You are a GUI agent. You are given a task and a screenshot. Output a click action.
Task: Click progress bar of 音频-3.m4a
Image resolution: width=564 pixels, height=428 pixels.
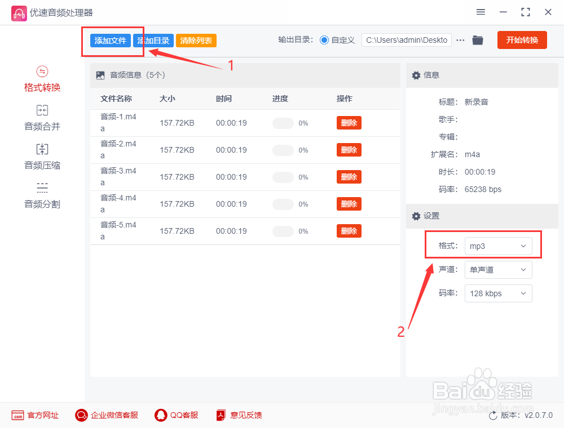(283, 177)
